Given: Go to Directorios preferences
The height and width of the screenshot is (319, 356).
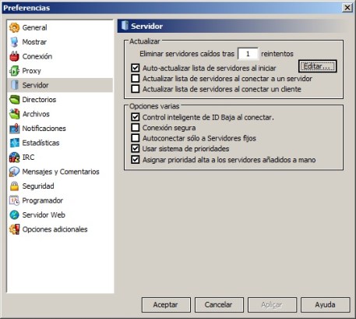Looking at the screenshot, I should 39,100.
